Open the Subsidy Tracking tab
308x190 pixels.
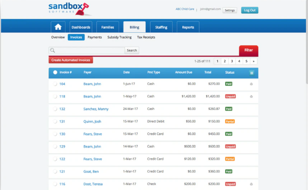(119, 37)
